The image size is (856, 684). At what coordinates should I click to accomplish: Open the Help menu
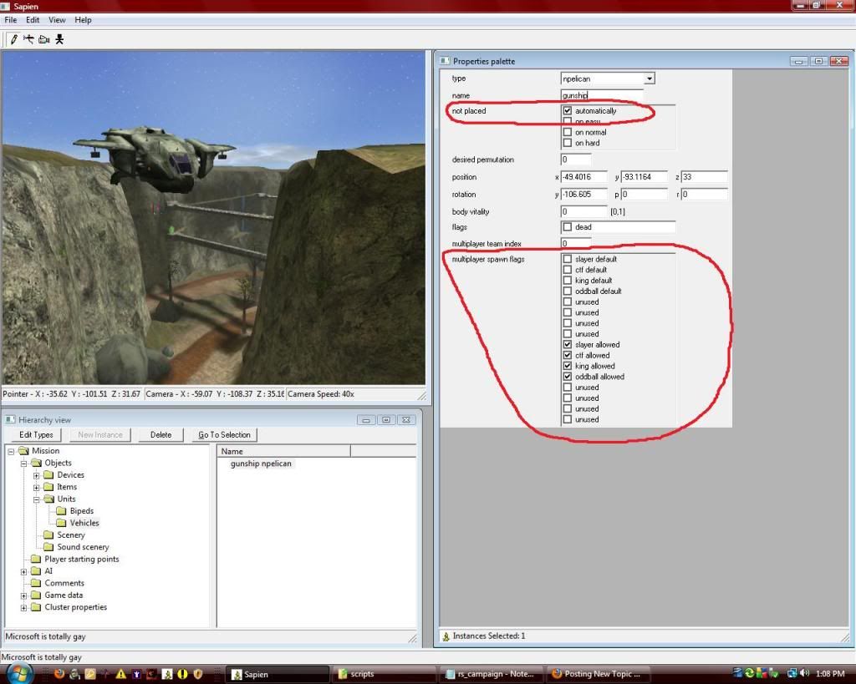click(83, 20)
